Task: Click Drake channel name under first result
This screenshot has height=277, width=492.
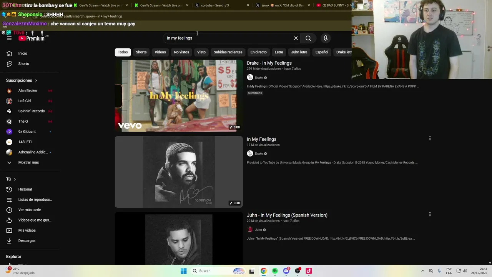Action: pos(259,78)
